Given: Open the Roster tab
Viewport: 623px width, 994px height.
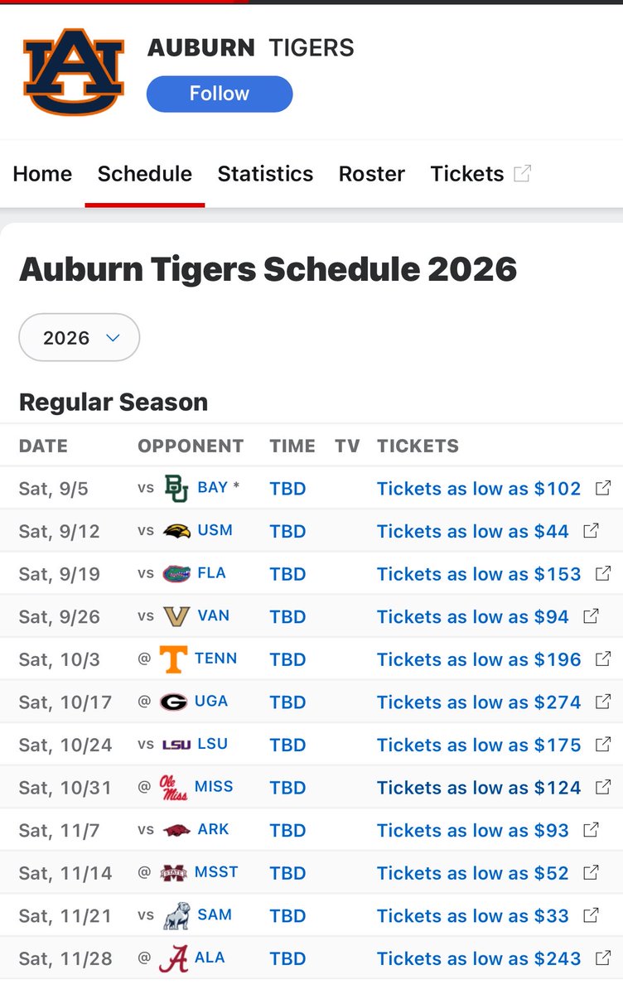Looking at the screenshot, I should pos(372,174).
